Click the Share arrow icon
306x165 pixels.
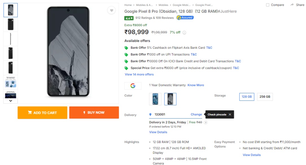click(x=292, y=5)
